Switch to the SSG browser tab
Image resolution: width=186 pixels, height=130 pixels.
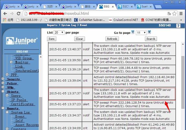[106, 6]
